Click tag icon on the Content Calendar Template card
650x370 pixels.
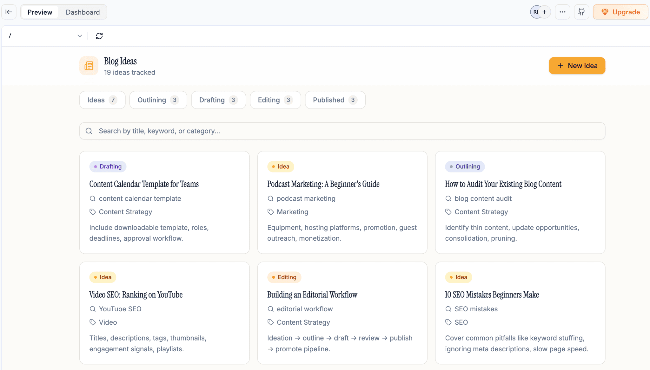(x=93, y=212)
